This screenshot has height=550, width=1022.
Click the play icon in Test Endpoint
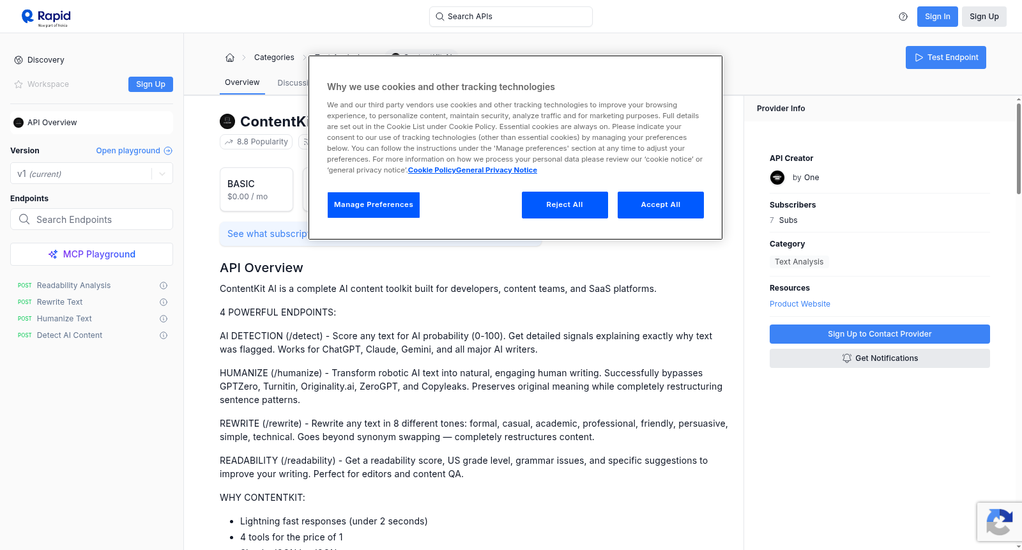coord(919,57)
